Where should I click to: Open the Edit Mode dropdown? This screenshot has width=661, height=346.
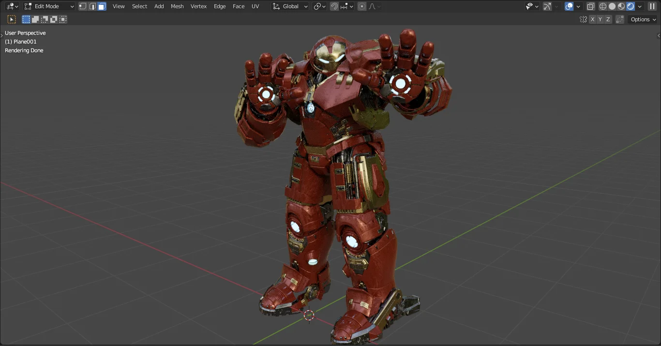[48, 6]
